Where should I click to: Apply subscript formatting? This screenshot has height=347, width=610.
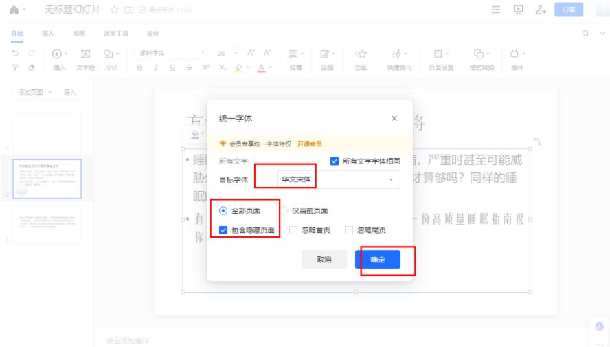tap(223, 68)
